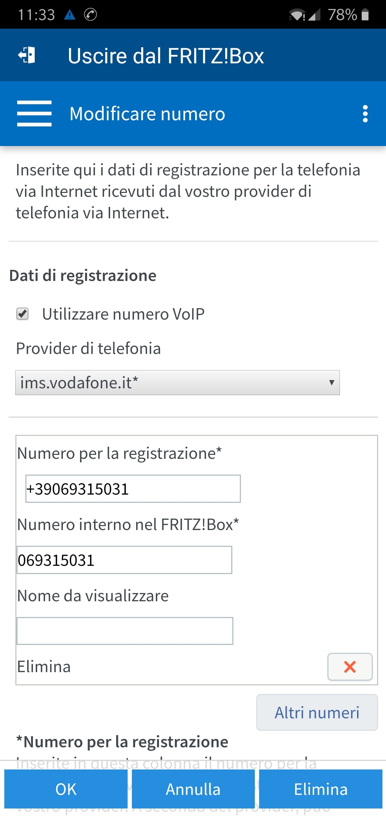The width and height of the screenshot is (386, 816).
Task: Click the red X delete icon
Action: tap(350, 667)
